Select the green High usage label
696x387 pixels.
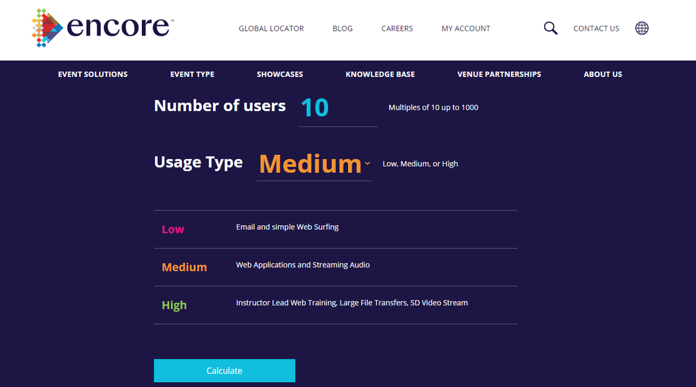coord(174,306)
